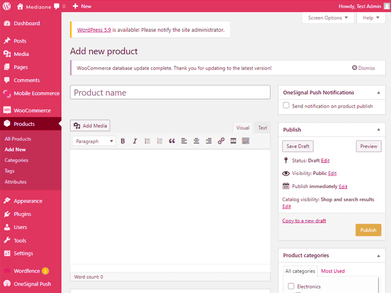Insert a bulleted list
This screenshot has height=293, width=391.
click(147, 141)
